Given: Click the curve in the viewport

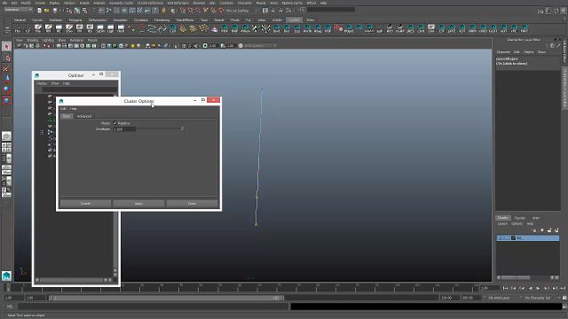Looking at the screenshot, I should tap(258, 156).
